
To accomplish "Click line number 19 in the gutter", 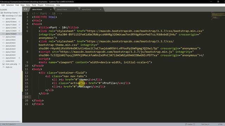I will [27, 97].
